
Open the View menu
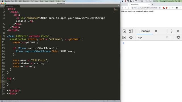[36, 1]
